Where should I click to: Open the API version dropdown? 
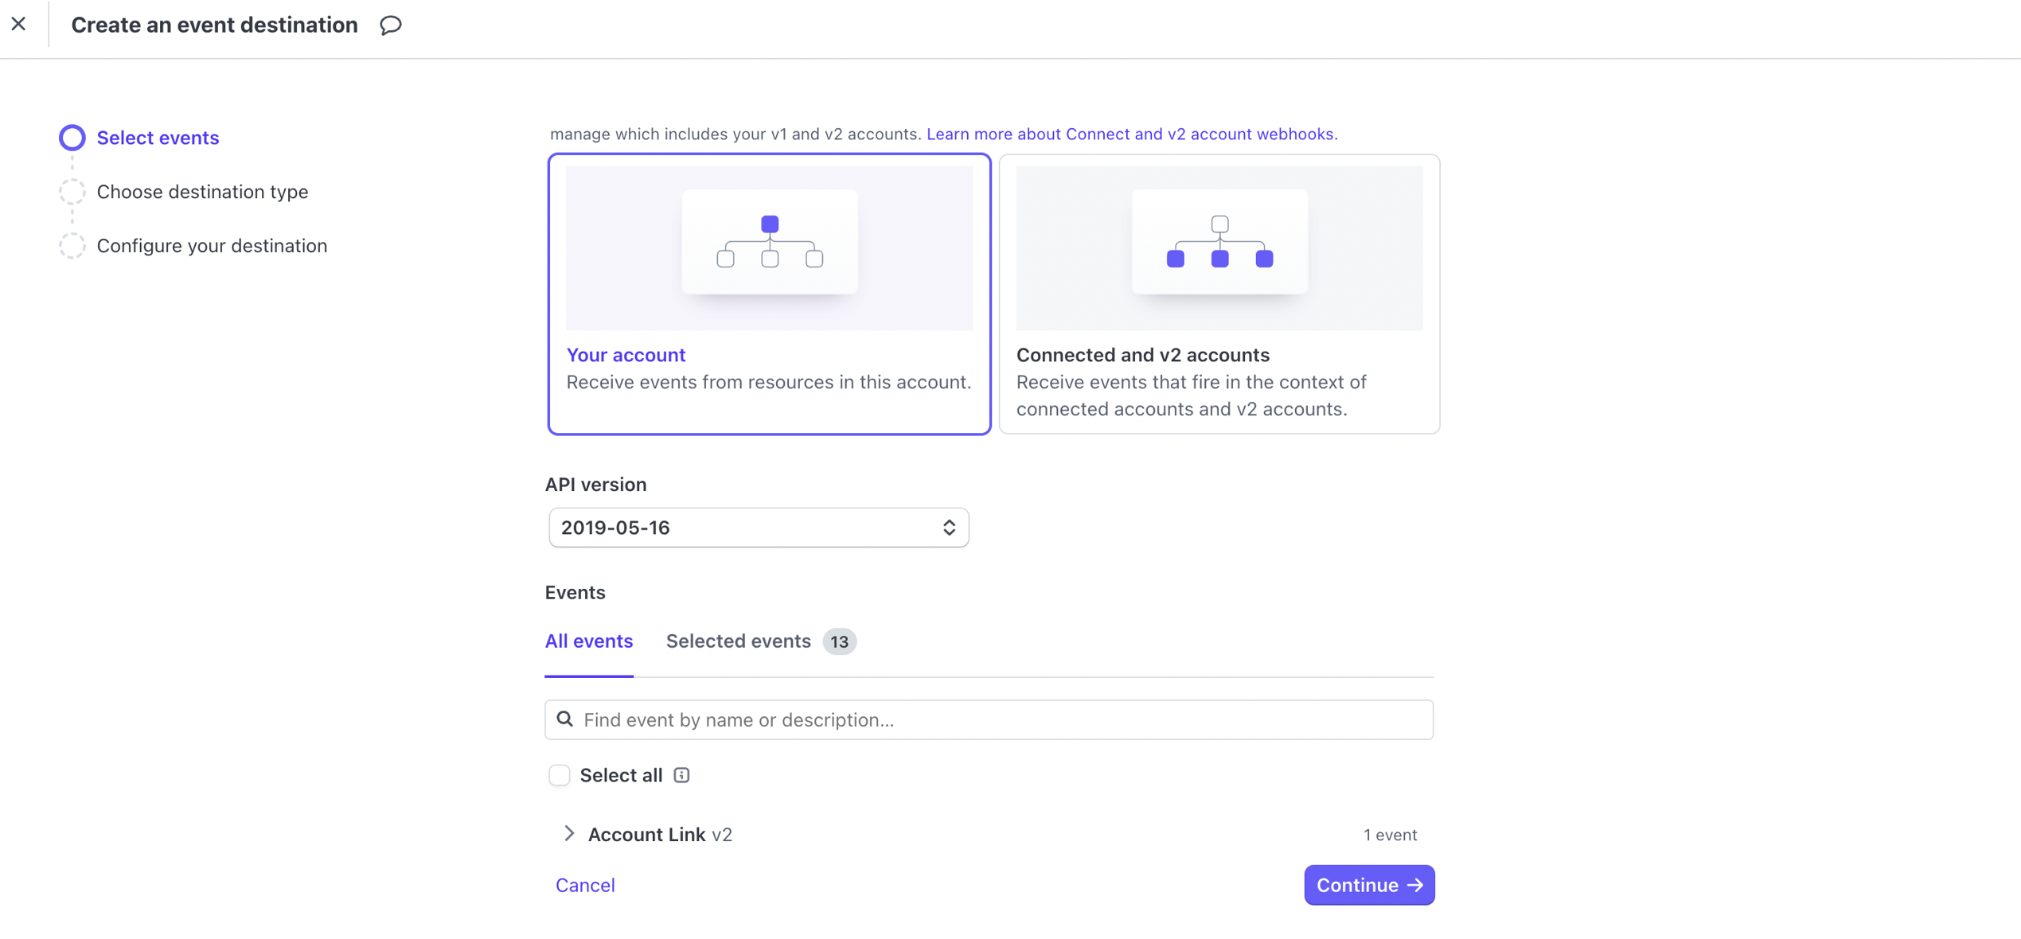click(x=758, y=528)
